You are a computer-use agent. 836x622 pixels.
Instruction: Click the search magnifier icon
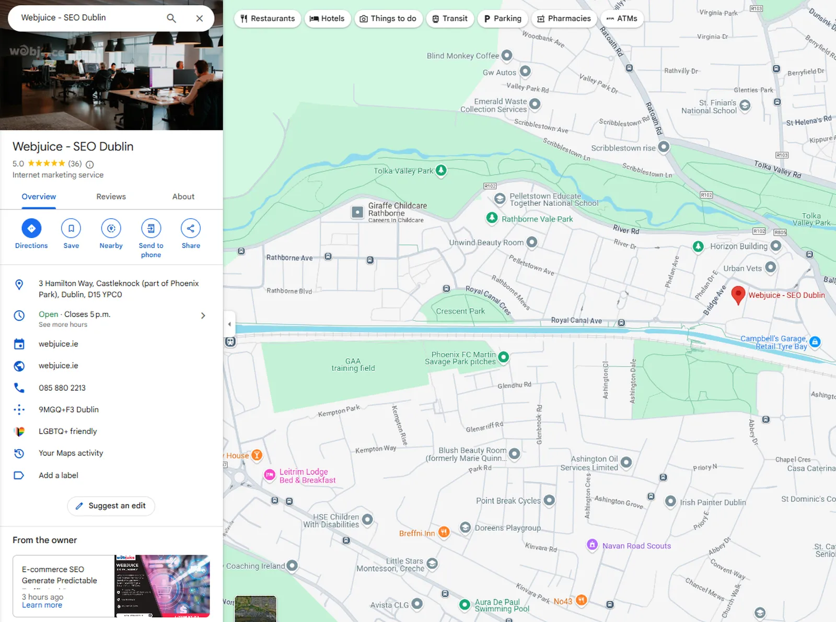coord(171,18)
